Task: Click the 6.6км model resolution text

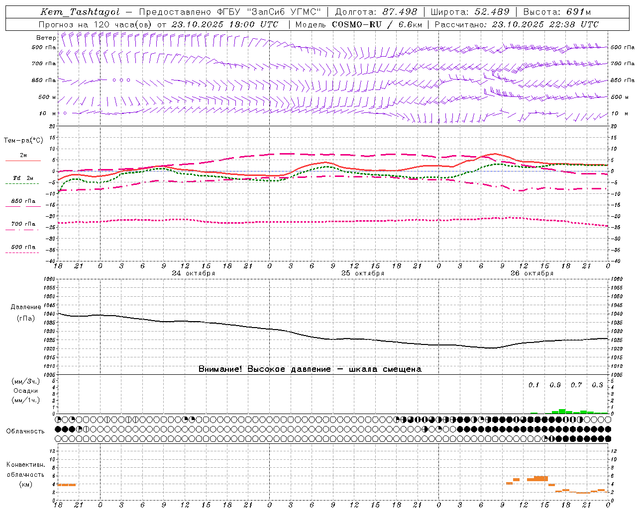Action: pos(410,24)
